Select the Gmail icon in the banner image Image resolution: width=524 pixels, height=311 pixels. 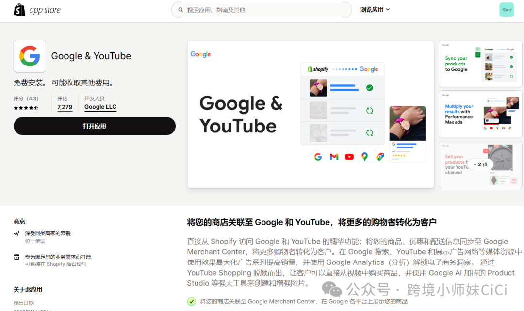pos(333,157)
